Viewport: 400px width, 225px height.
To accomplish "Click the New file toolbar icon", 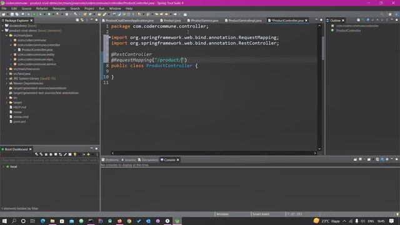I will point(3,14).
